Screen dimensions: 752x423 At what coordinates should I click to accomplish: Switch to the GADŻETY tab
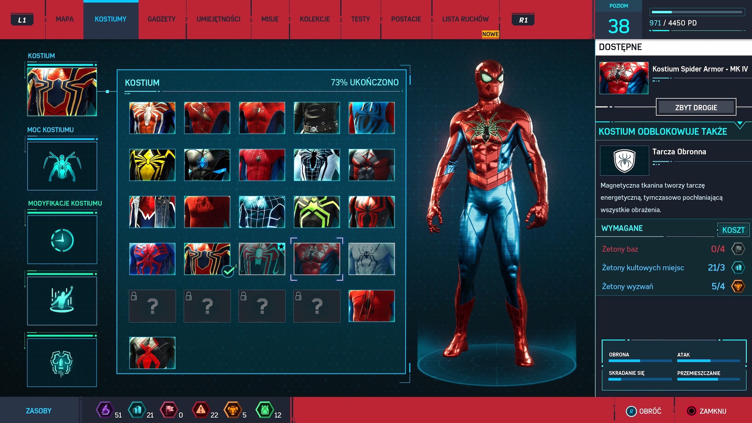click(x=161, y=19)
